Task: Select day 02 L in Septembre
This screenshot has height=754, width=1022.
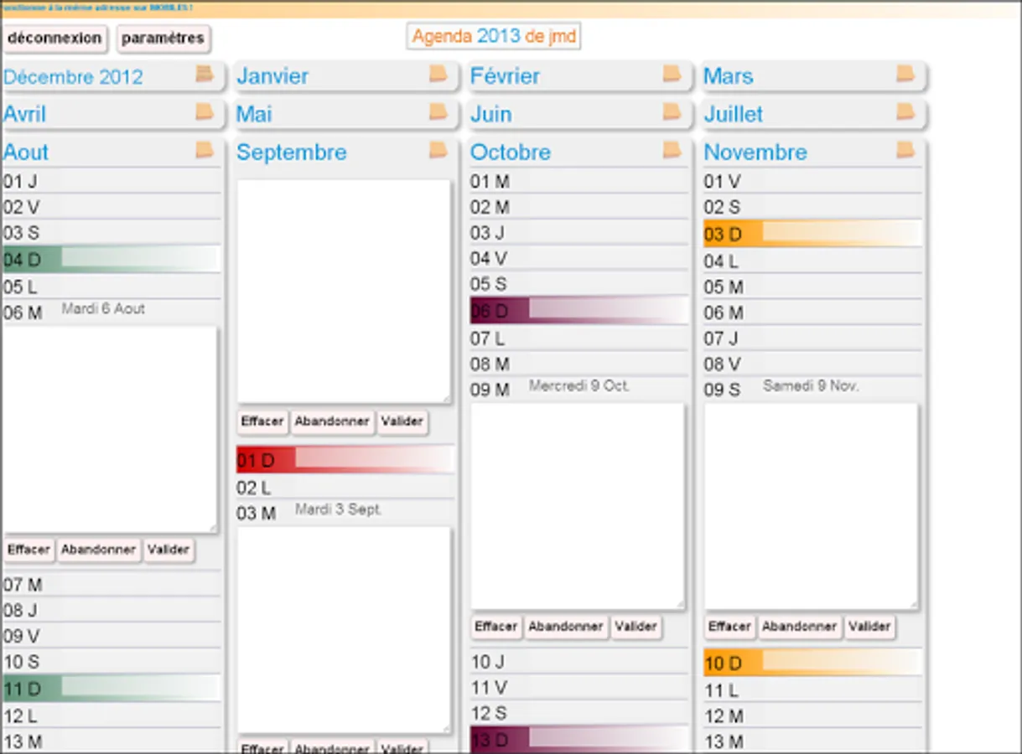Action: tap(345, 488)
